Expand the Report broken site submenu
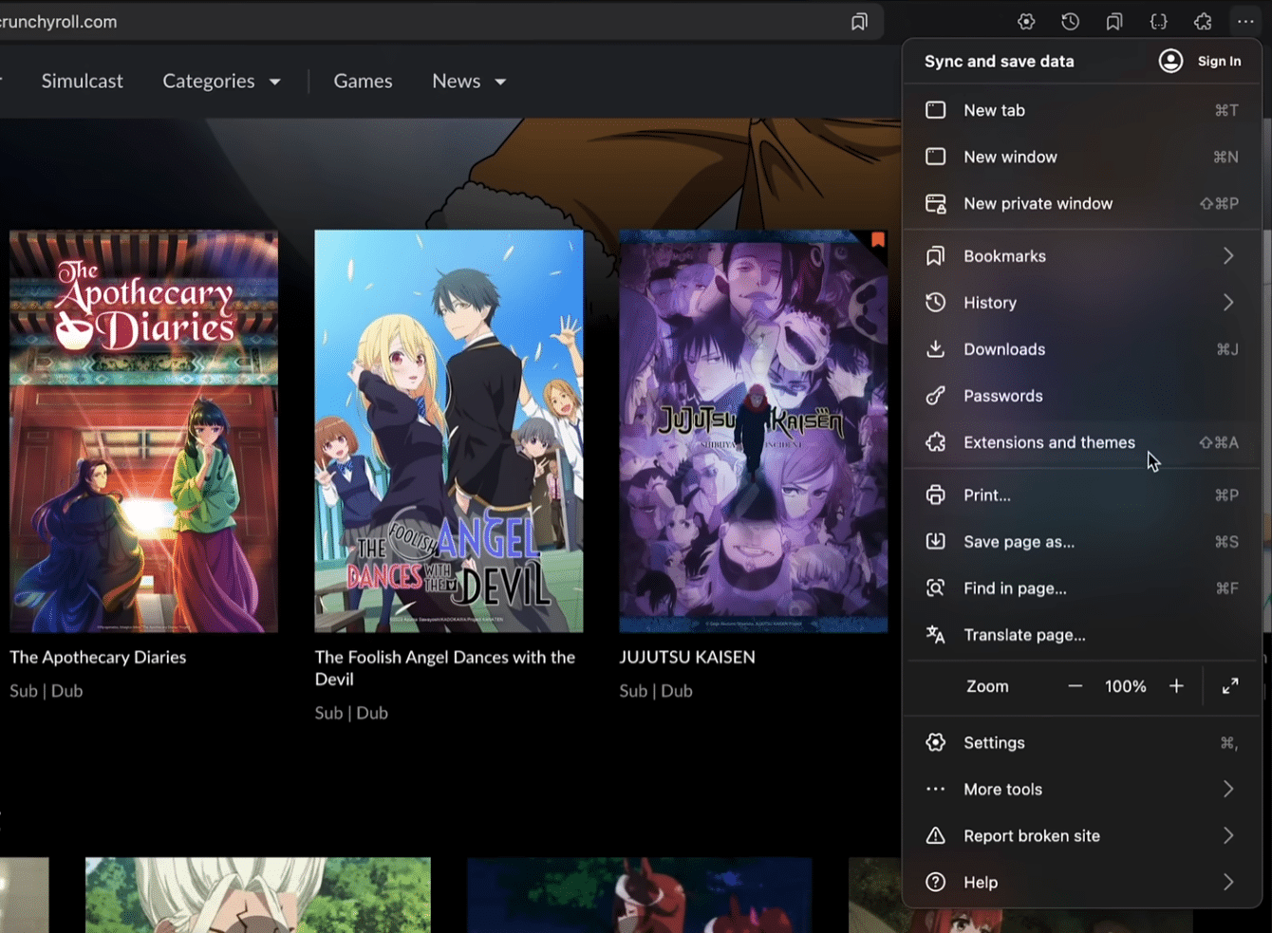The image size is (1272, 933). click(1228, 836)
